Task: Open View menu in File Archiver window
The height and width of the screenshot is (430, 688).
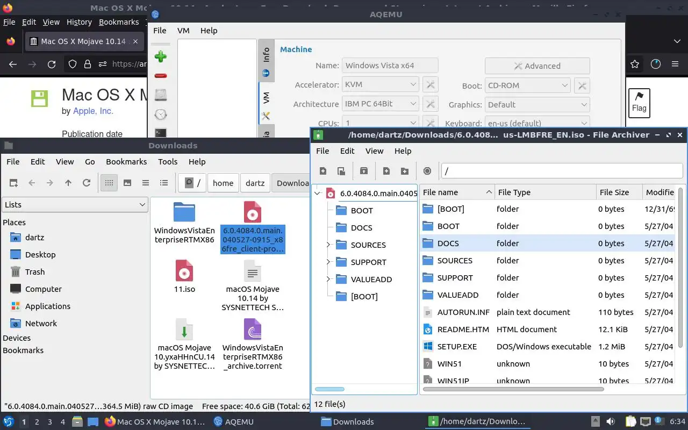Action: [x=374, y=151]
